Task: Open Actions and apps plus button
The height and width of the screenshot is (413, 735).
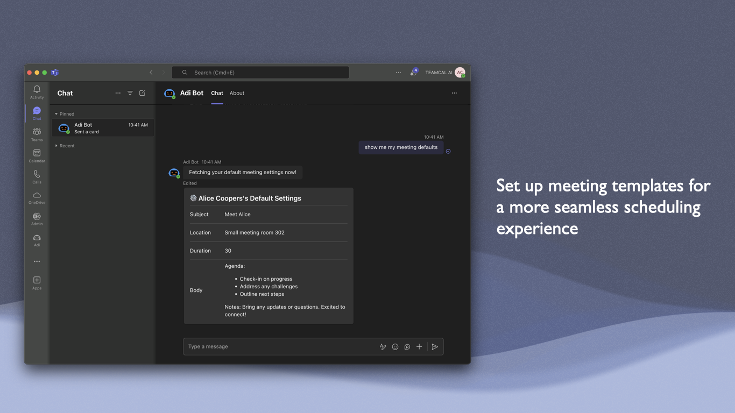Action: pos(419,347)
